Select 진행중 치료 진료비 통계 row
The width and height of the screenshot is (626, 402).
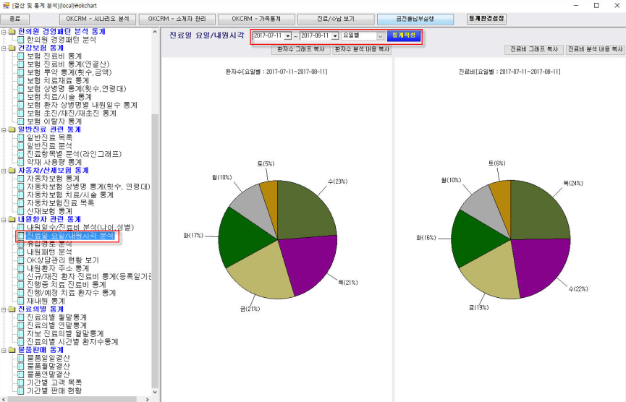(x=67, y=284)
